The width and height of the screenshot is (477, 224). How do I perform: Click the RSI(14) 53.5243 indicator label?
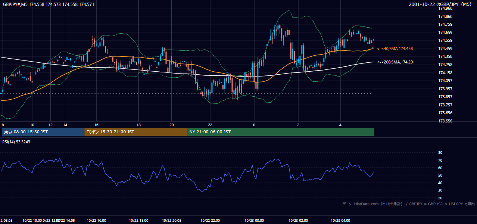16,142
